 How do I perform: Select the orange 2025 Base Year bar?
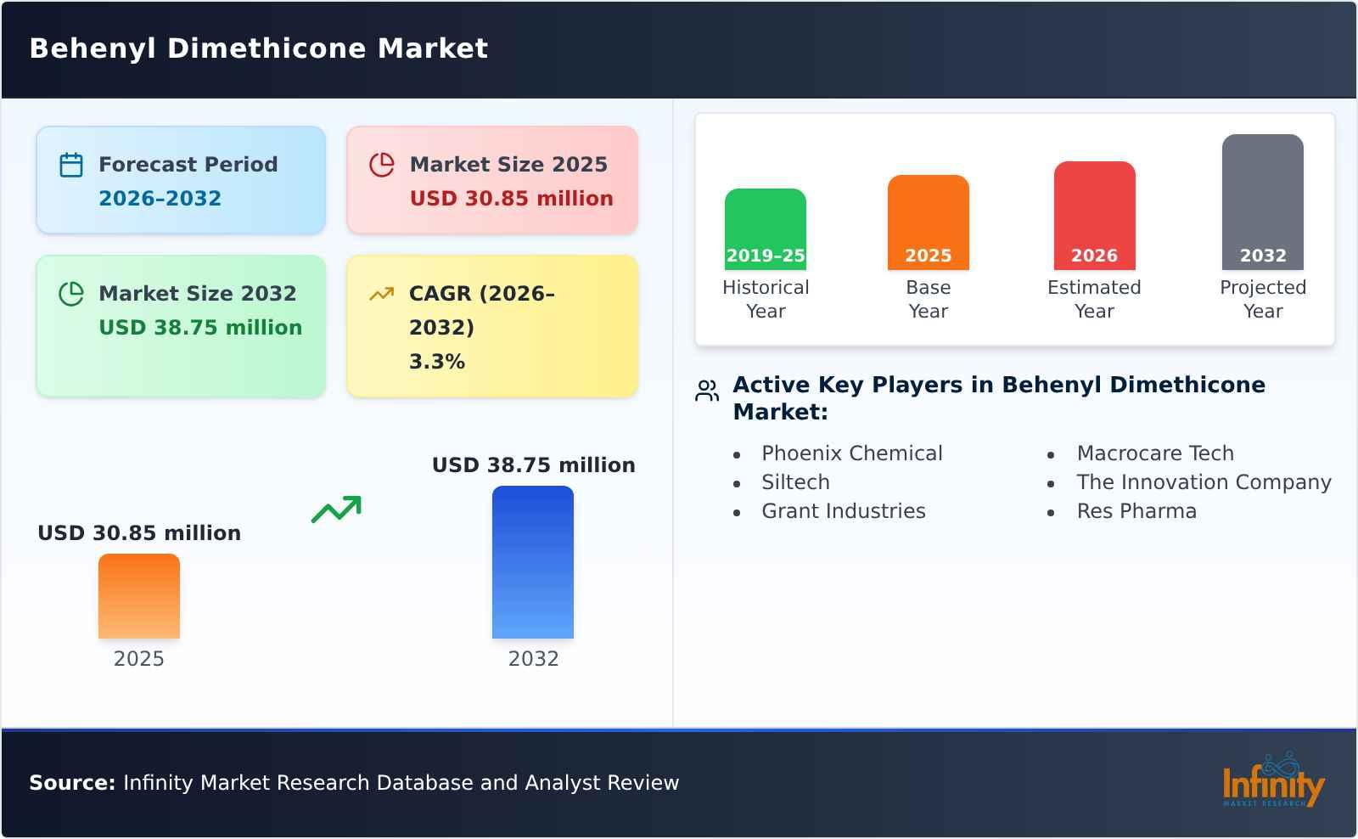tap(928, 221)
